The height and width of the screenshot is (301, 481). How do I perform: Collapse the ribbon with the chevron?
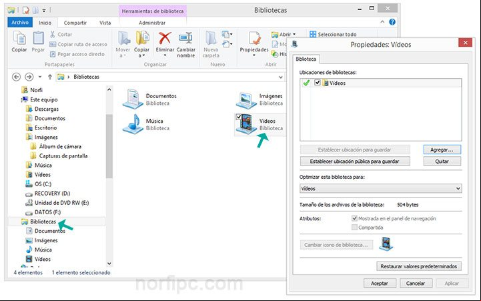pyautogui.click(x=382, y=22)
